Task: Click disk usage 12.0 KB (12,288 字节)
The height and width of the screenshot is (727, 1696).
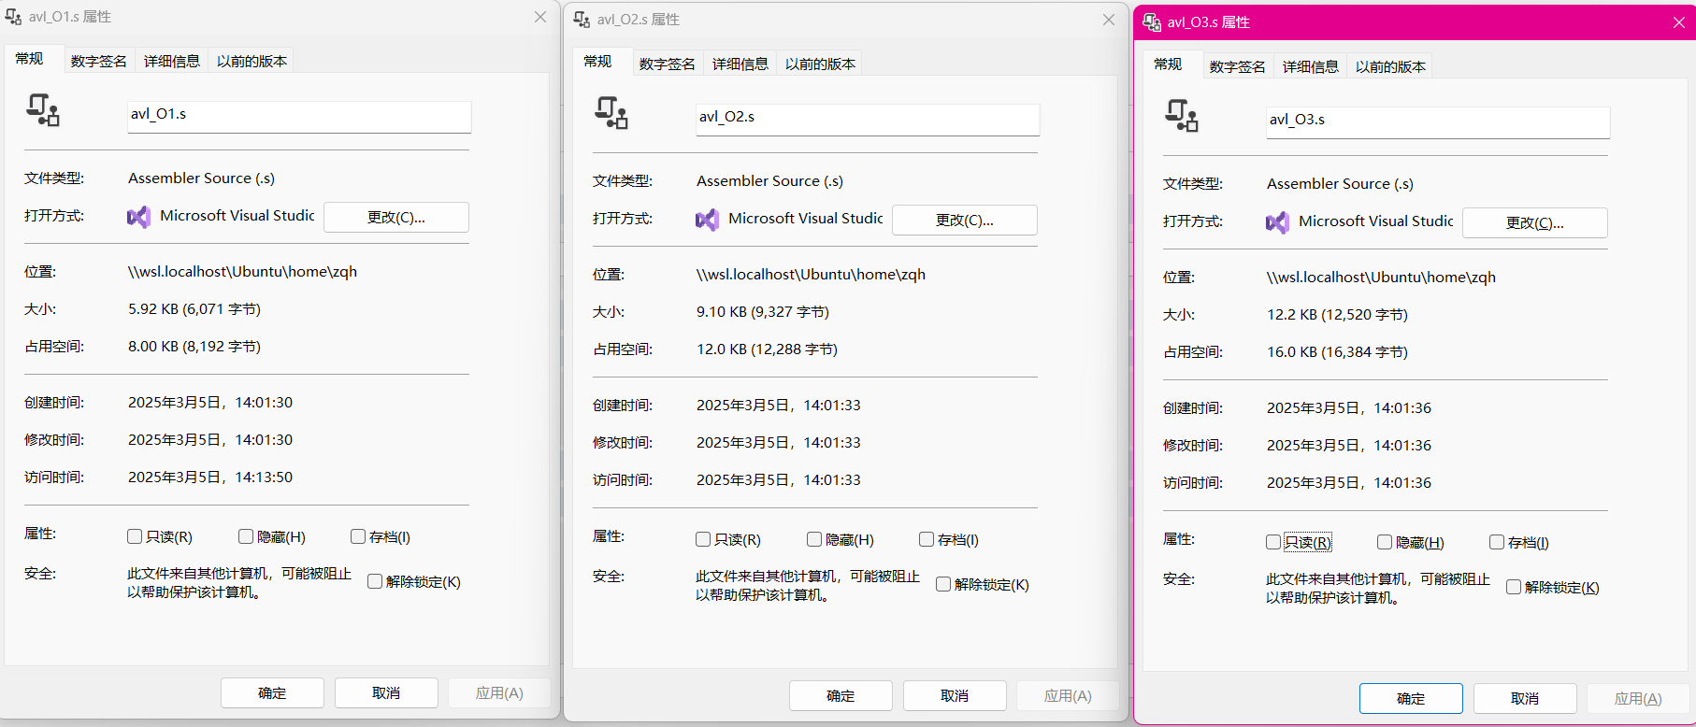Action: point(767,349)
